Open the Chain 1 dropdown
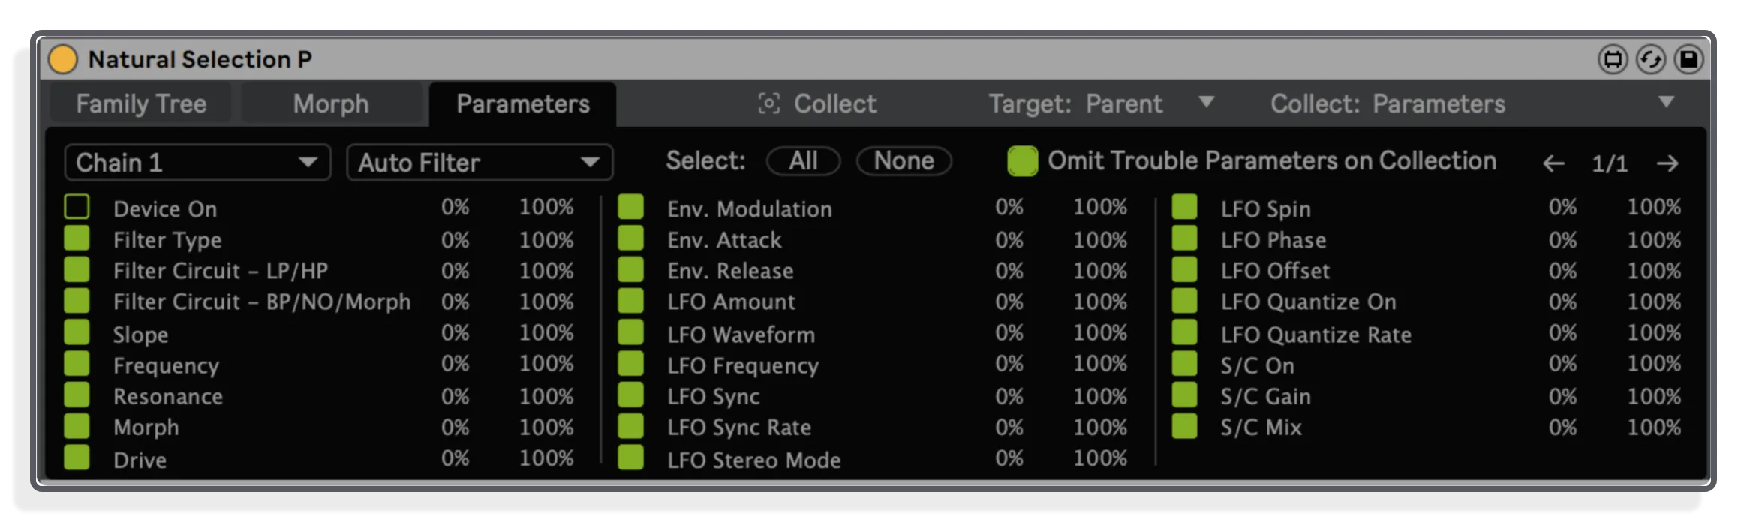 click(x=197, y=163)
